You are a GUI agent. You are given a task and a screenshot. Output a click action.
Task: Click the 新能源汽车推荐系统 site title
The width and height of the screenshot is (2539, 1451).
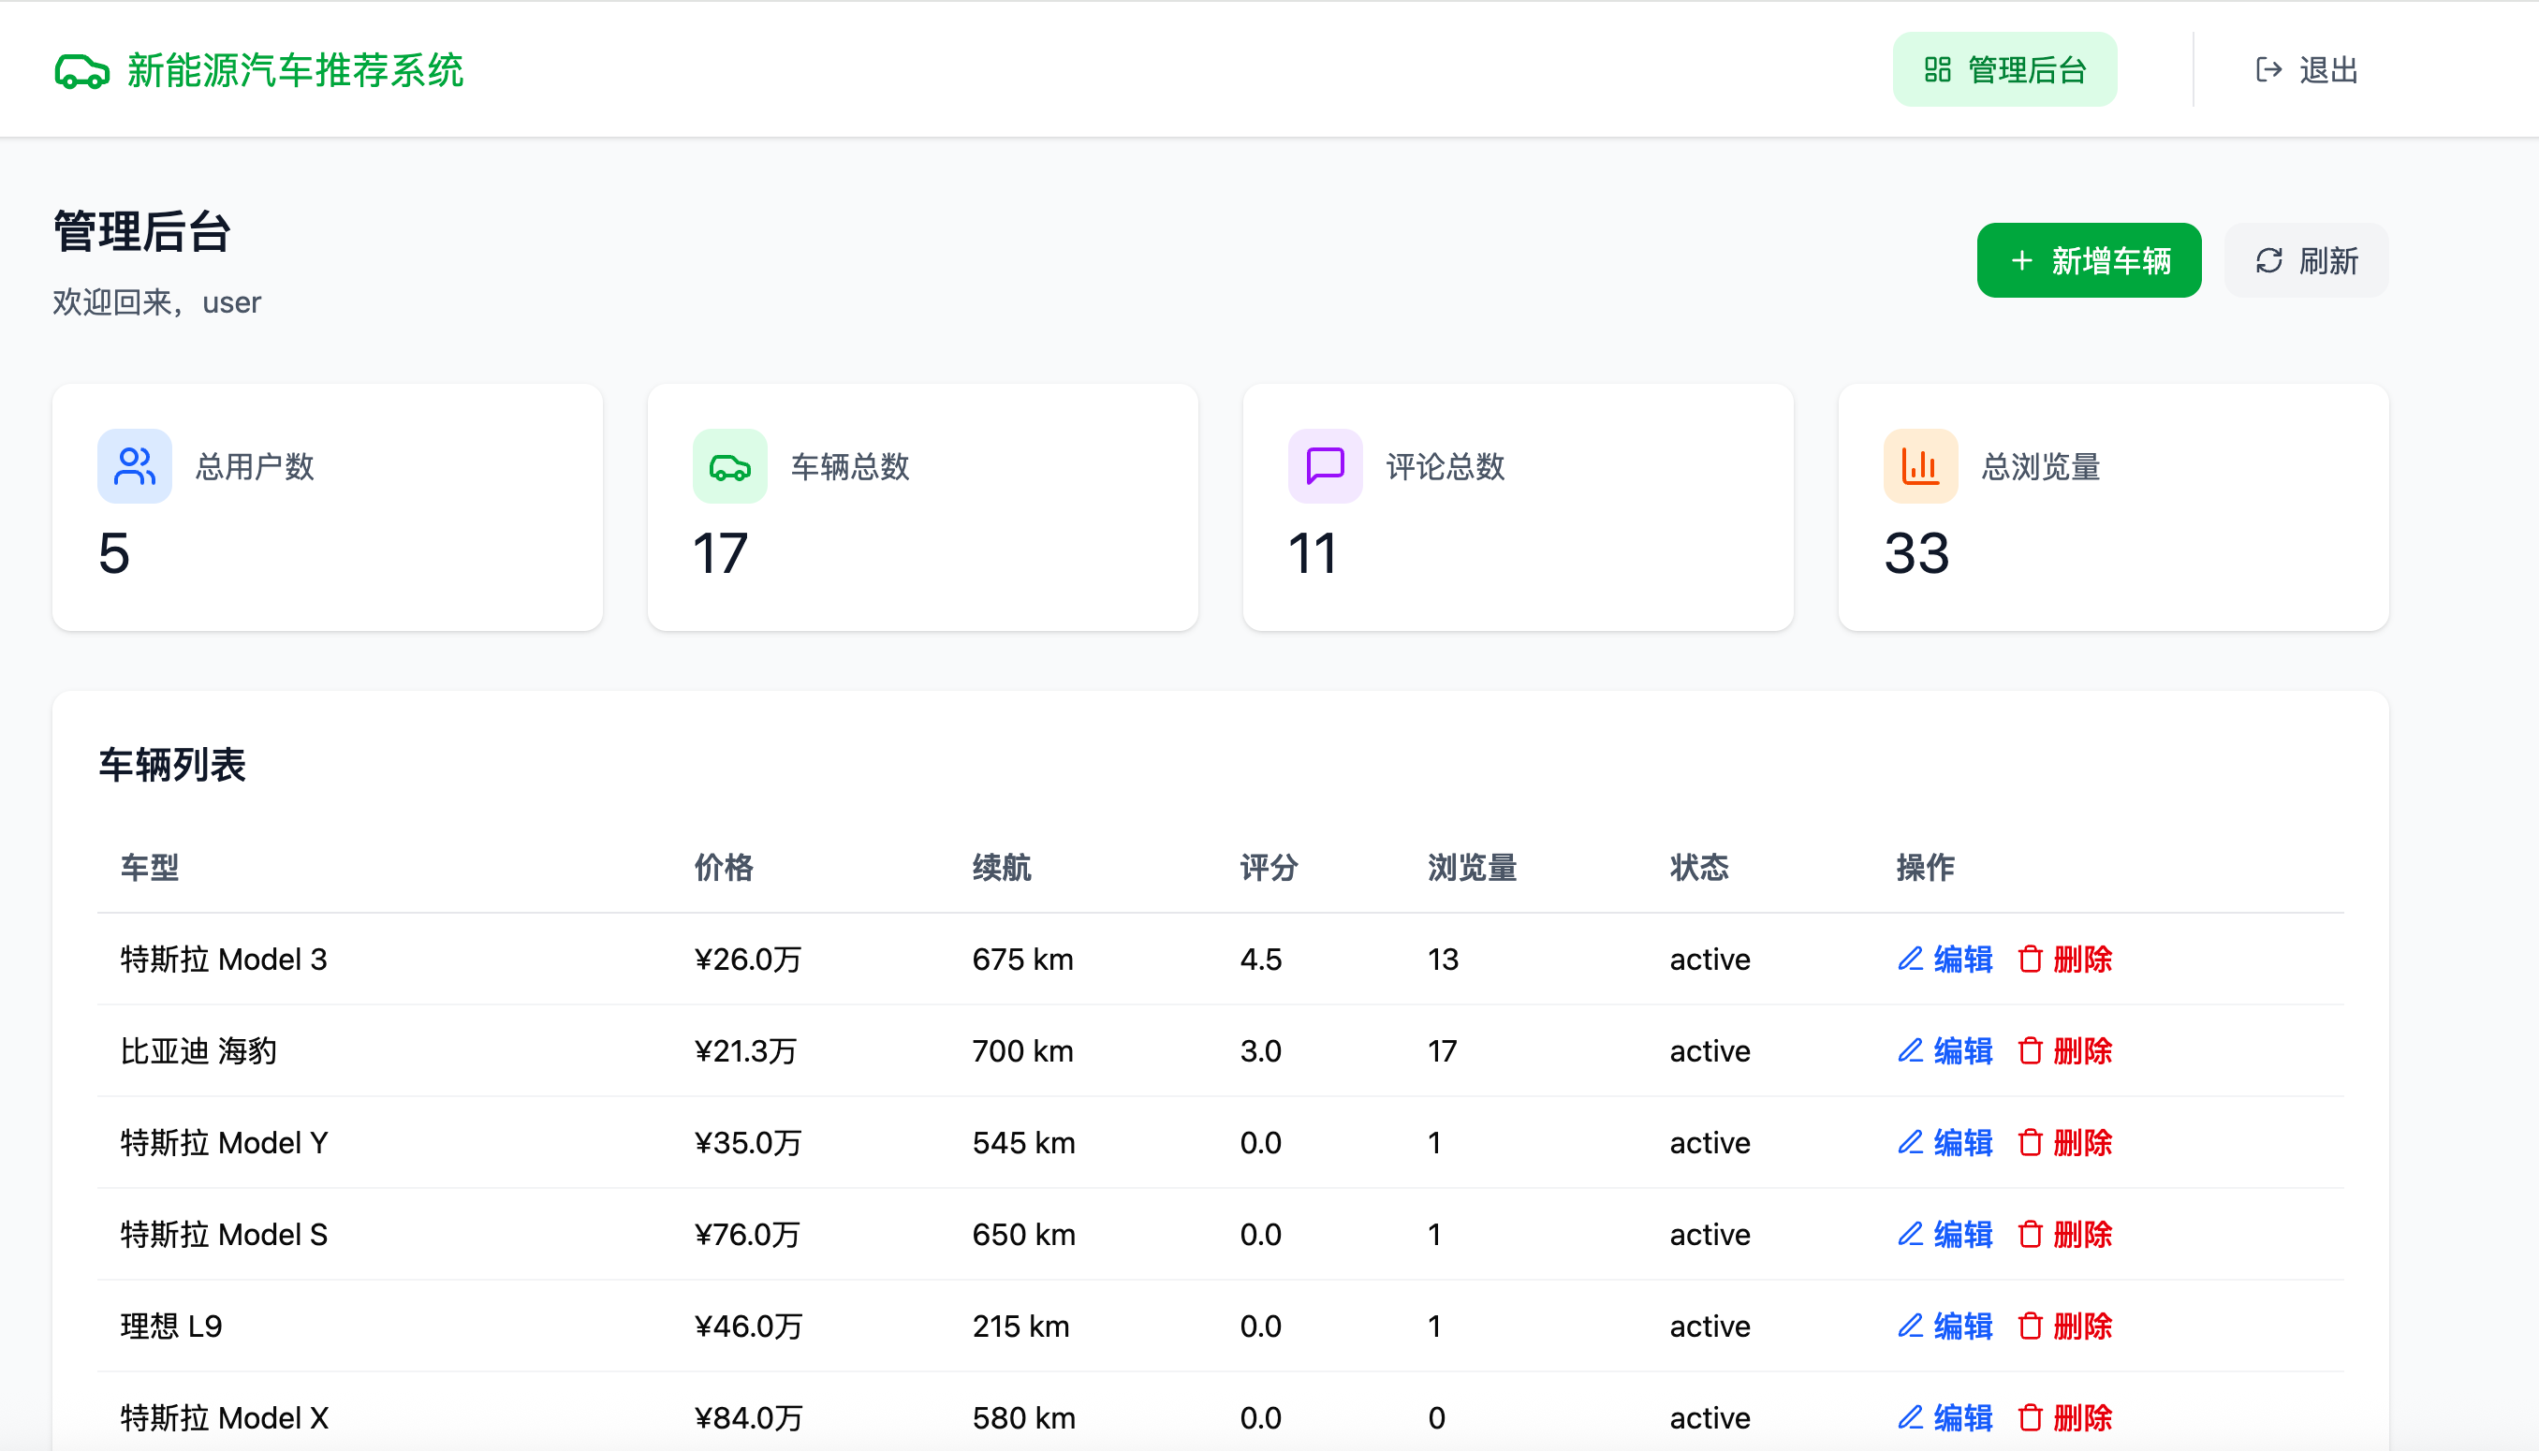click(295, 71)
